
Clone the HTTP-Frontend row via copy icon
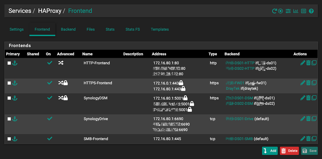pyautogui.click(x=314, y=63)
